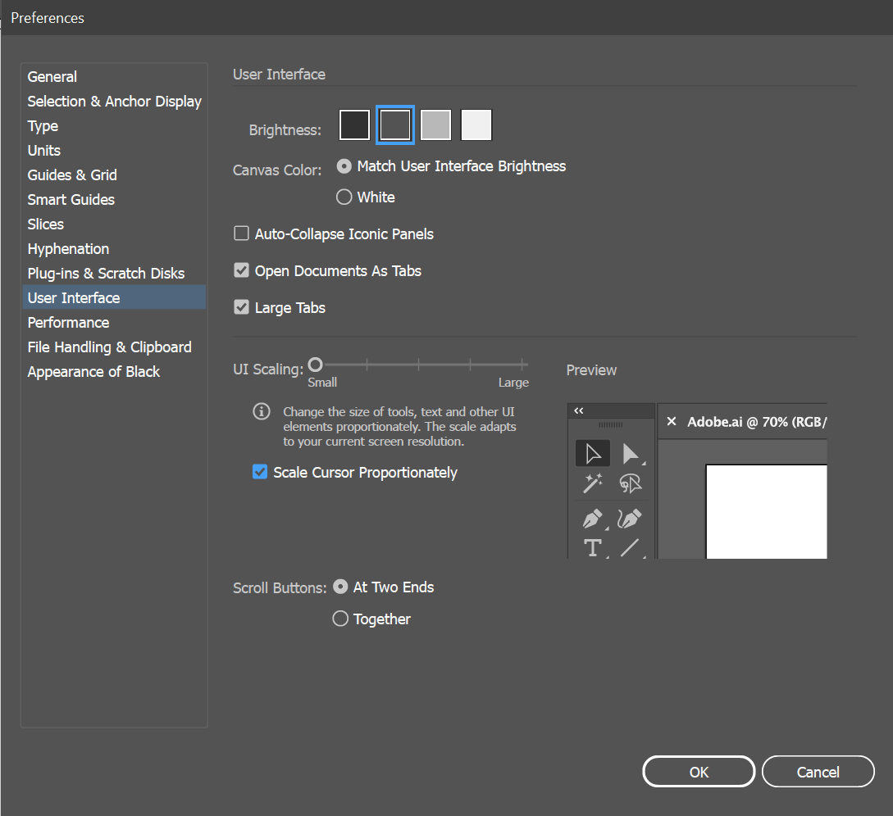The height and width of the screenshot is (816, 893).
Task: Disable Scale Cursor Proportionately checkbox
Action: click(x=260, y=473)
